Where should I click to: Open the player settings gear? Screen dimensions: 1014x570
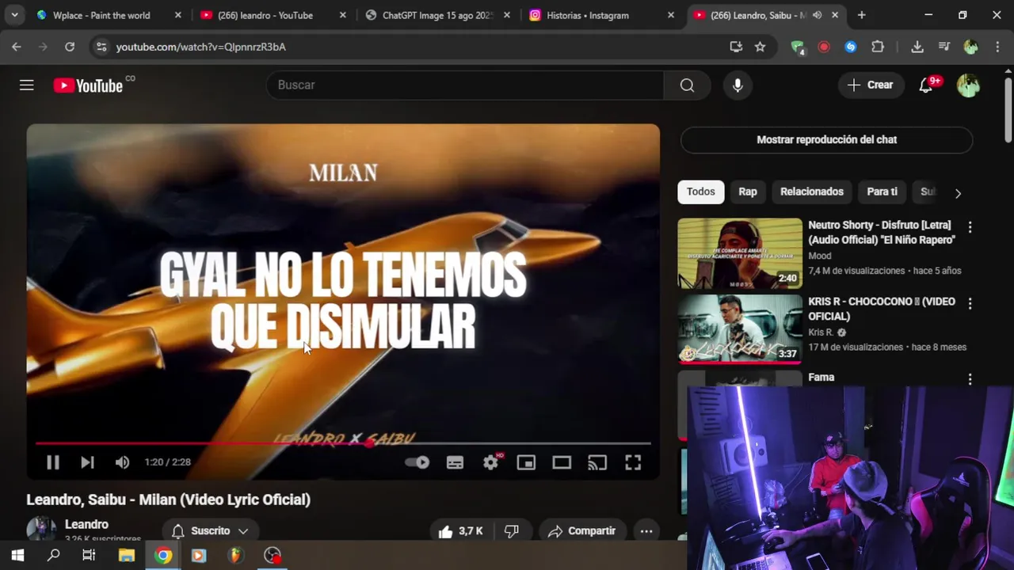pyautogui.click(x=491, y=462)
